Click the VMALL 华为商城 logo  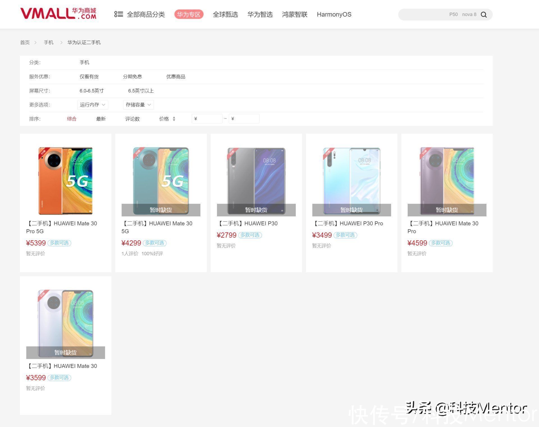pos(58,13)
